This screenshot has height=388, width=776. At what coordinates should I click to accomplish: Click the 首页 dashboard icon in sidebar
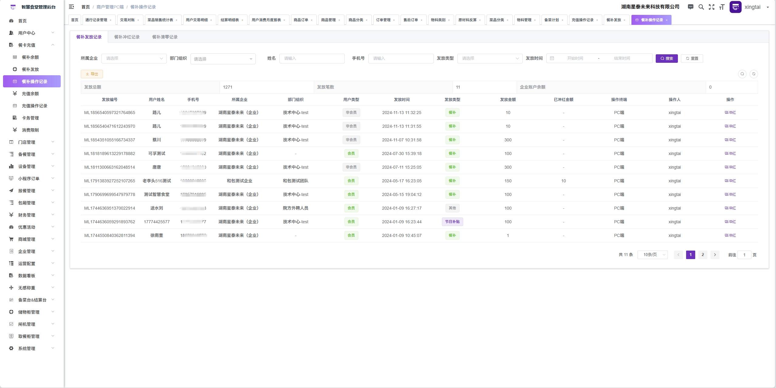tap(11, 21)
